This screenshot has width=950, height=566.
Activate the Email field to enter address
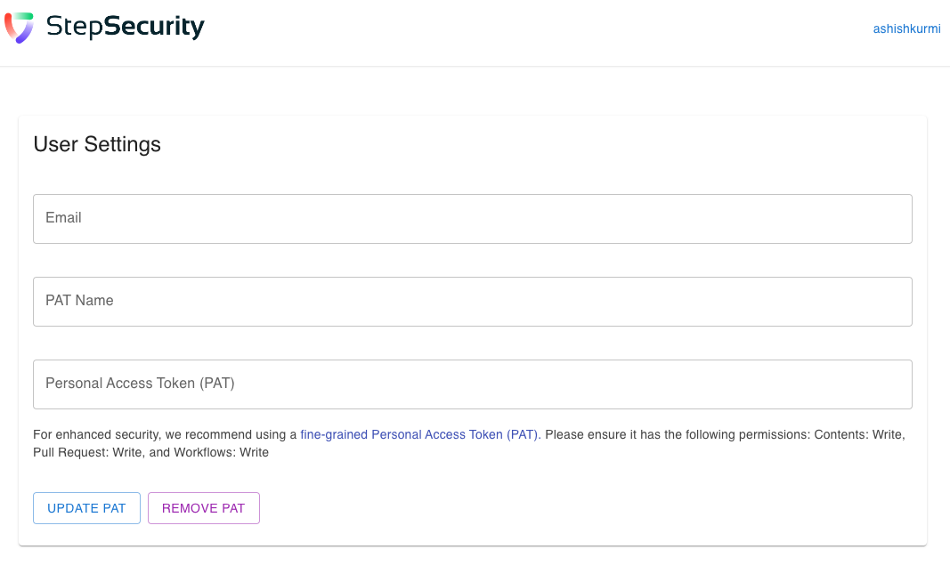coord(472,218)
